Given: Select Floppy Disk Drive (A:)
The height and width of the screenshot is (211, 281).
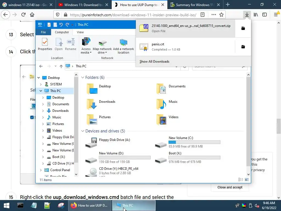Looking at the screenshot, I should (108, 143).
